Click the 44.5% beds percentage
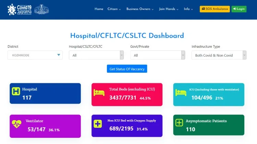 click(x=145, y=98)
